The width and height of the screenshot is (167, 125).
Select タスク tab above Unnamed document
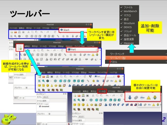click(x=46, y=97)
